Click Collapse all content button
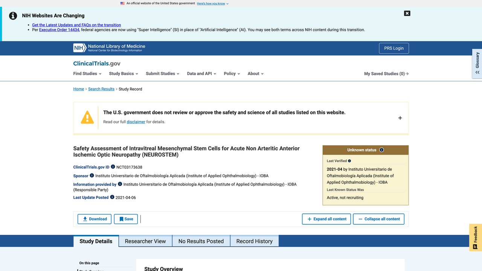This screenshot has width=482, height=271. point(378,219)
